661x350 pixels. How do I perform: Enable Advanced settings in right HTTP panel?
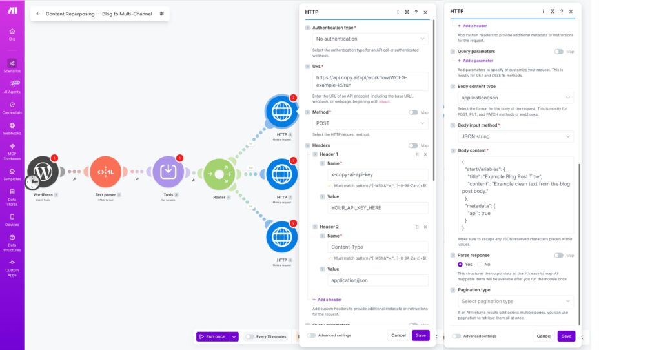pos(456,336)
